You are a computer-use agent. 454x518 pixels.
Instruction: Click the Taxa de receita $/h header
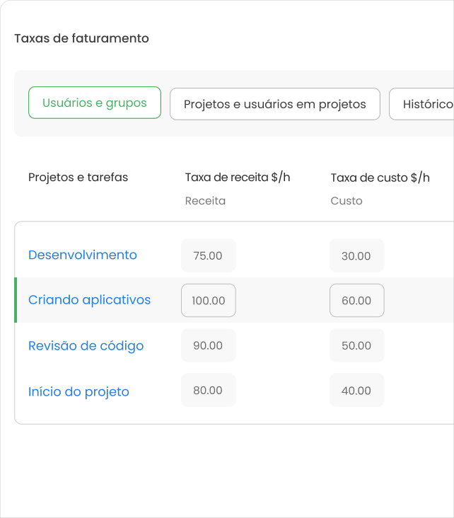[x=238, y=177]
